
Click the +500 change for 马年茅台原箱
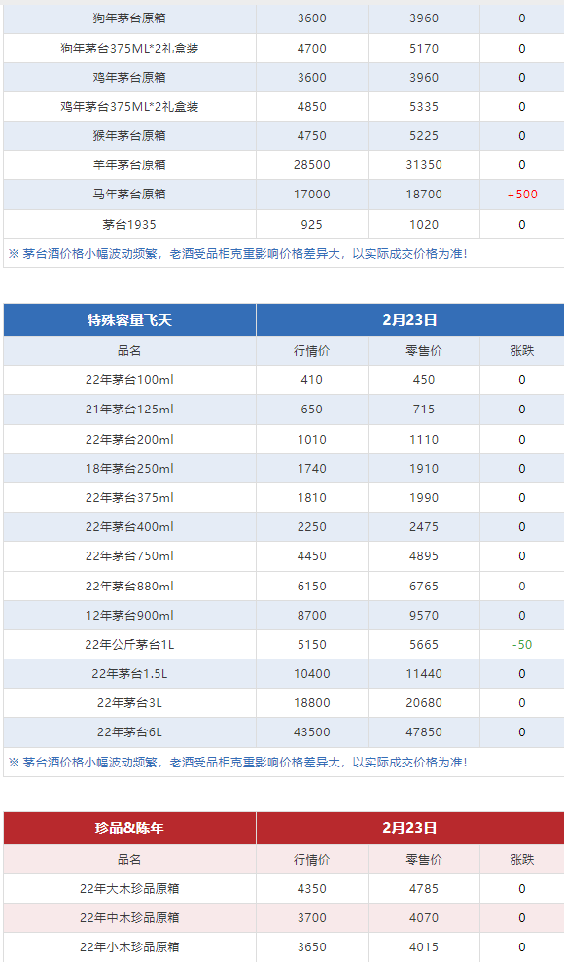coord(522,195)
